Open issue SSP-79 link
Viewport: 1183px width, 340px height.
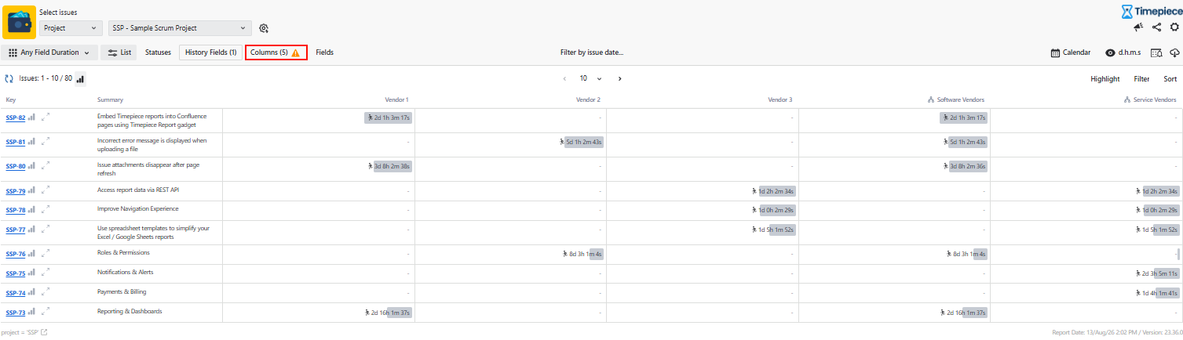pos(16,191)
